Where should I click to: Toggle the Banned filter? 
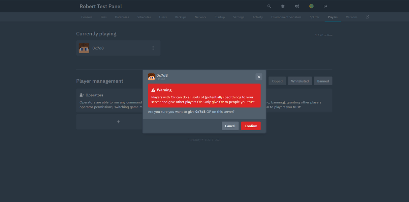323,81
